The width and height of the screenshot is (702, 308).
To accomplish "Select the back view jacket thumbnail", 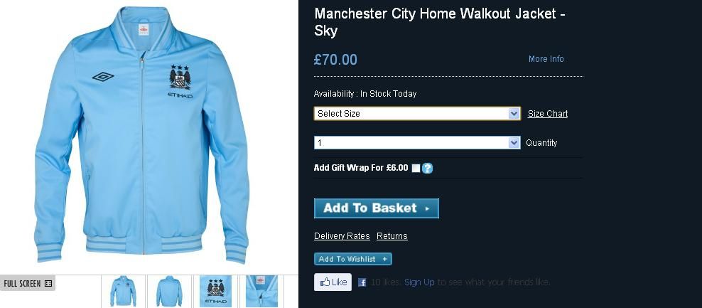I will pyautogui.click(x=169, y=292).
